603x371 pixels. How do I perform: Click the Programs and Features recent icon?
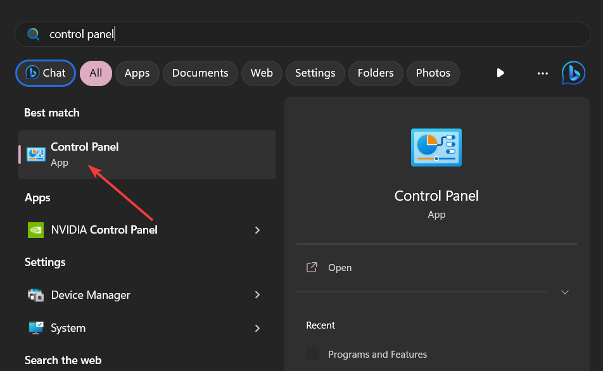tap(312, 355)
